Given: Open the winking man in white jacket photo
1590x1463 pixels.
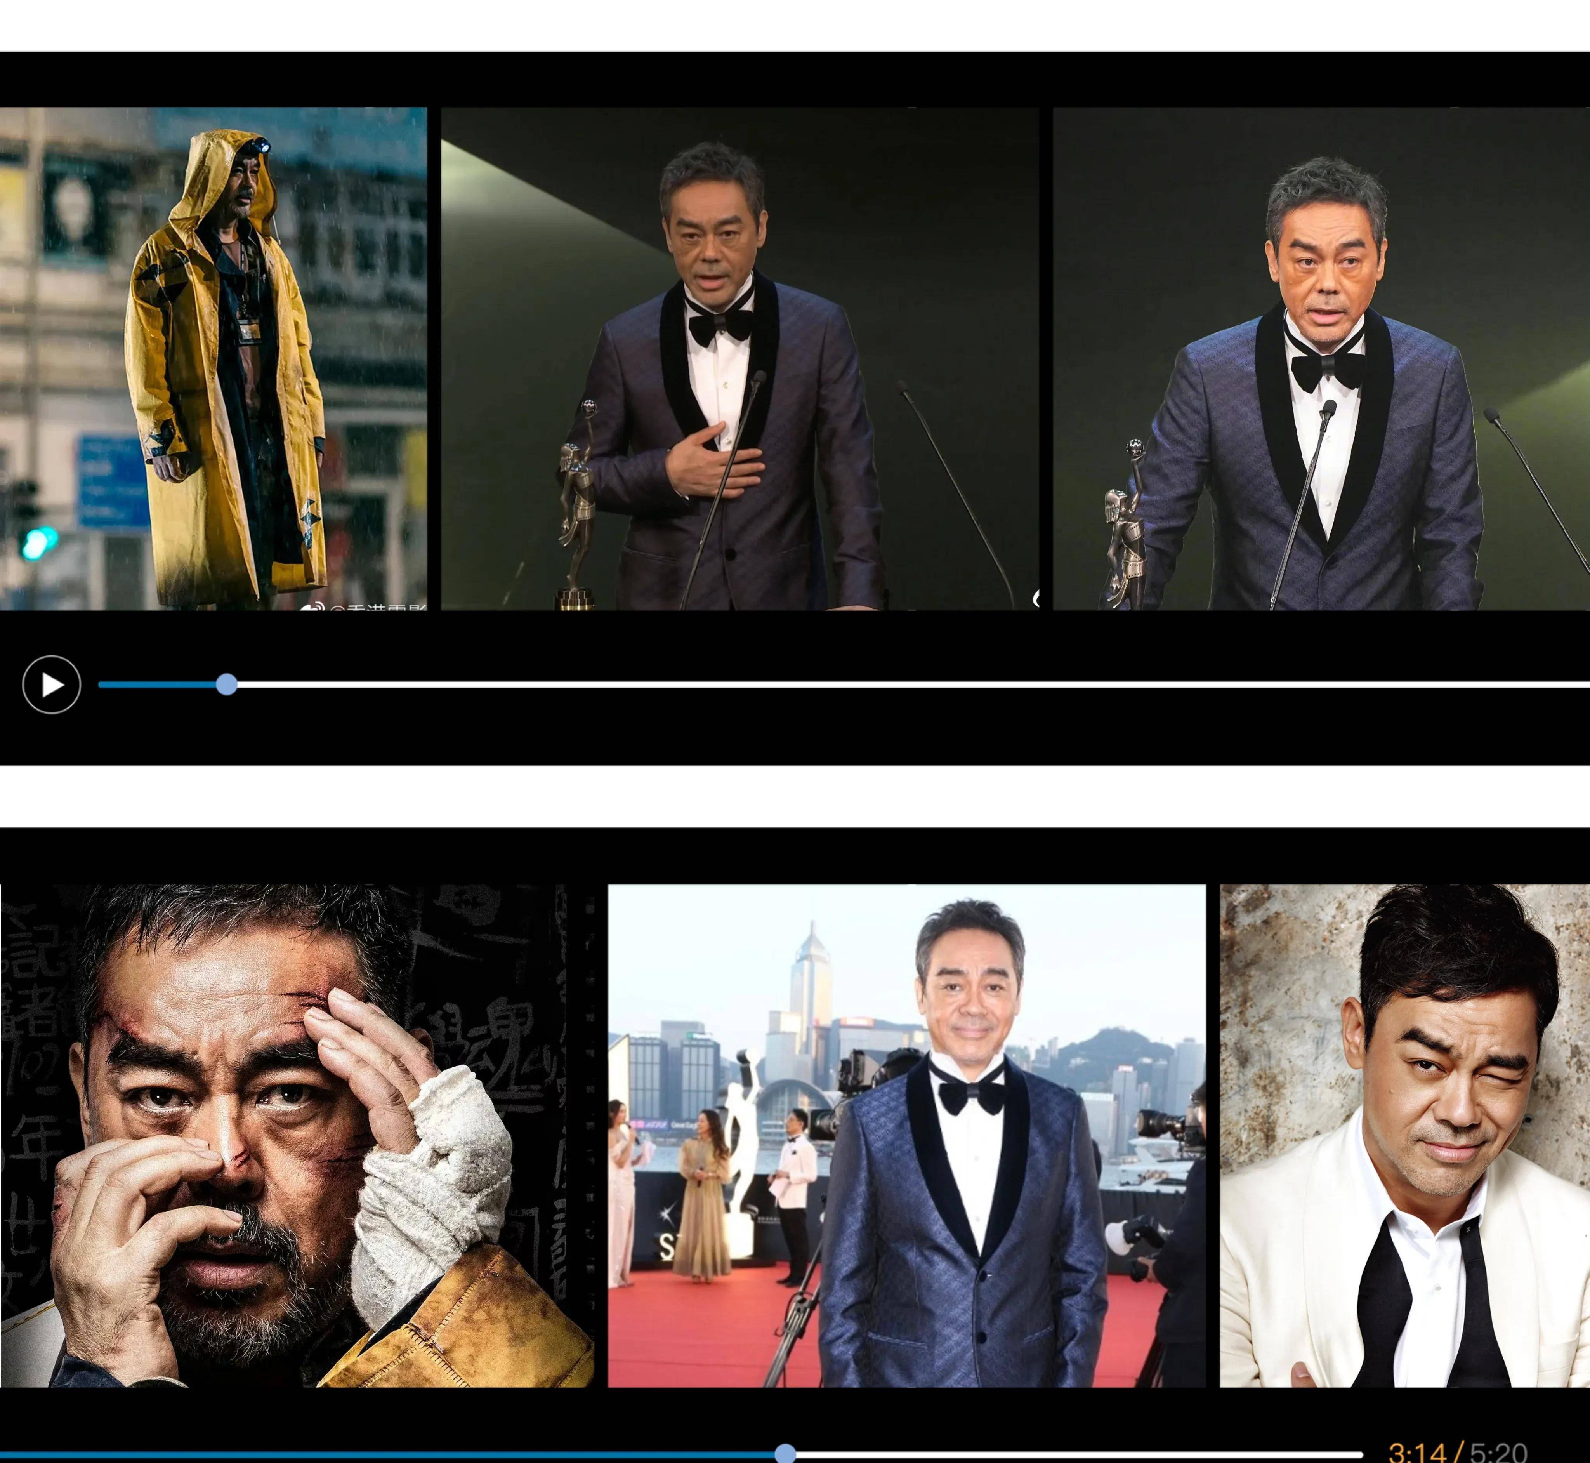Looking at the screenshot, I should [x=1405, y=1135].
